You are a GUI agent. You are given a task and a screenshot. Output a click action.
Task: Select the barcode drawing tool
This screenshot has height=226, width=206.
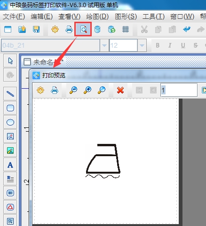click(10, 193)
